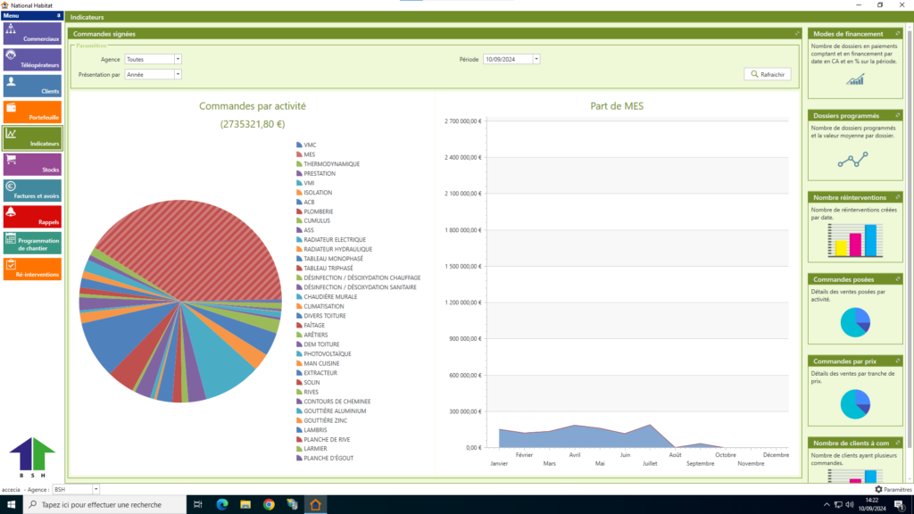The width and height of the screenshot is (914, 514).
Task: Click the VMC legend color swatch
Action: click(299, 145)
